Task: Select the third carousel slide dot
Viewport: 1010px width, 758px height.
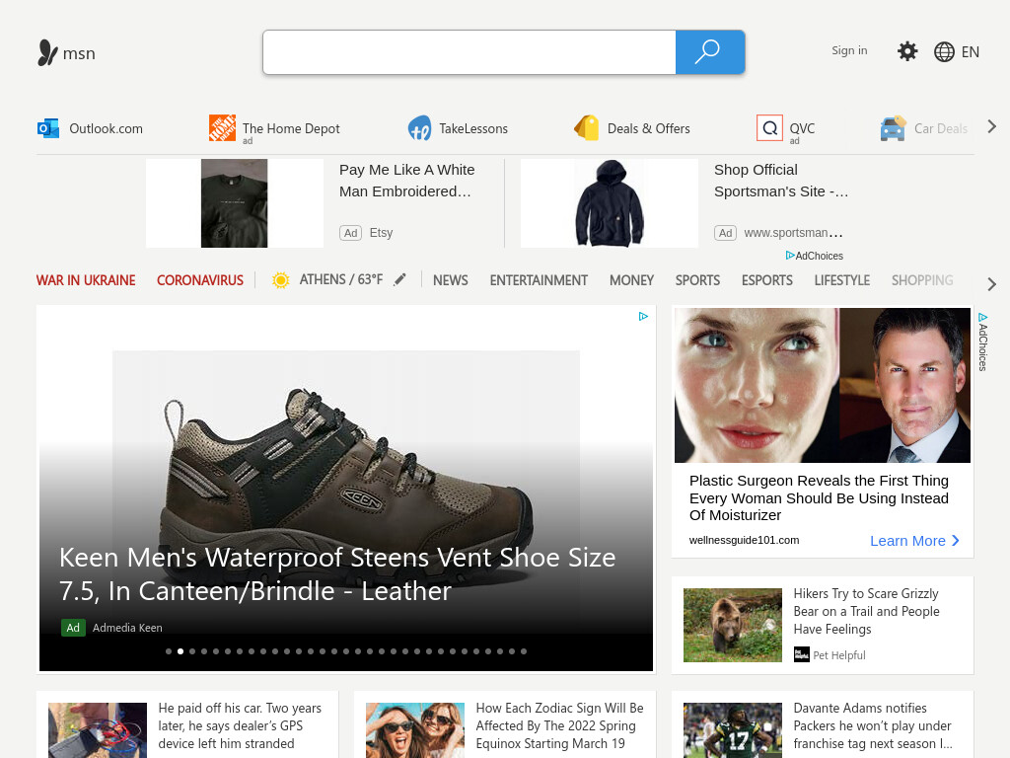Action: tap(192, 651)
